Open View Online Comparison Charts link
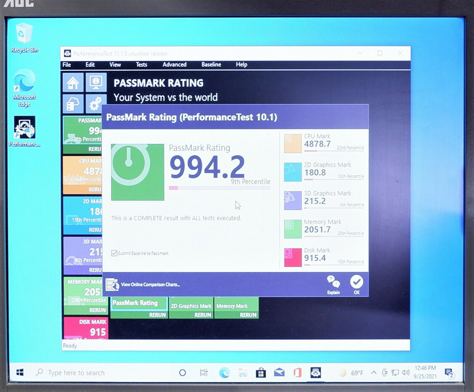The image size is (474, 392). [x=150, y=284]
